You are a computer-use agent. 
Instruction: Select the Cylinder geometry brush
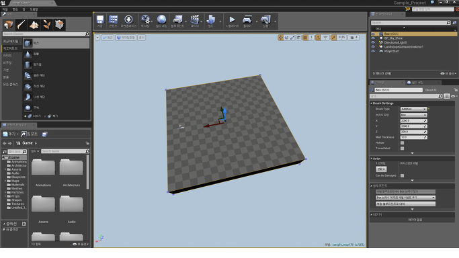(x=56, y=64)
